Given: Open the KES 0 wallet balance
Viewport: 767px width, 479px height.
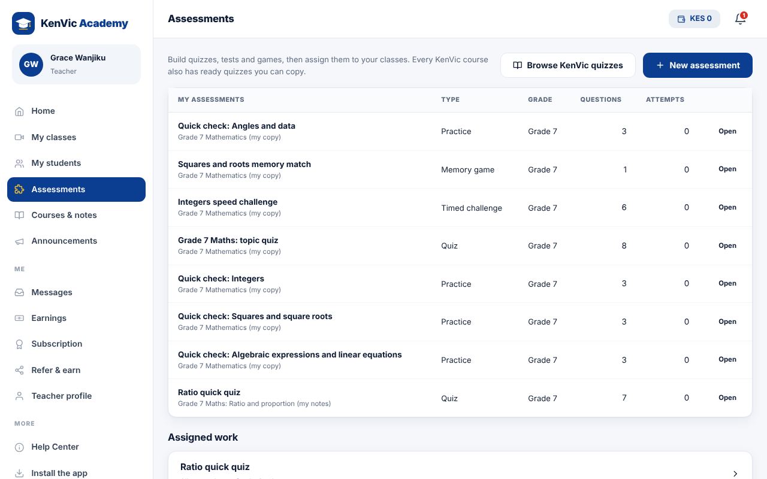Looking at the screenshot, I should [x=694, y=19].
